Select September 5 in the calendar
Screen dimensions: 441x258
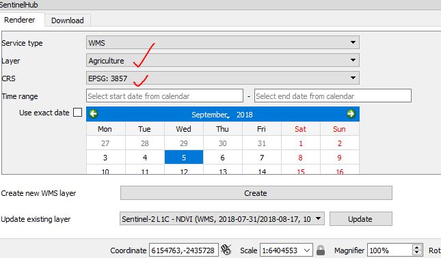coord(184,157)
